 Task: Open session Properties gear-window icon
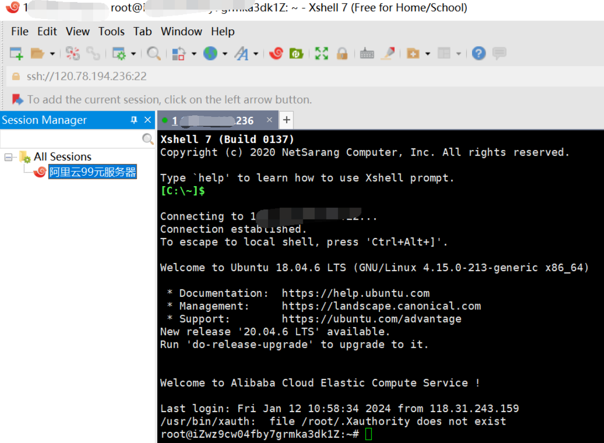point(118,53)
